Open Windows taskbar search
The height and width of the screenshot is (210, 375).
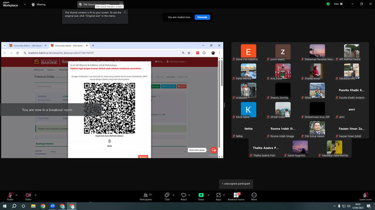[14, 206]
